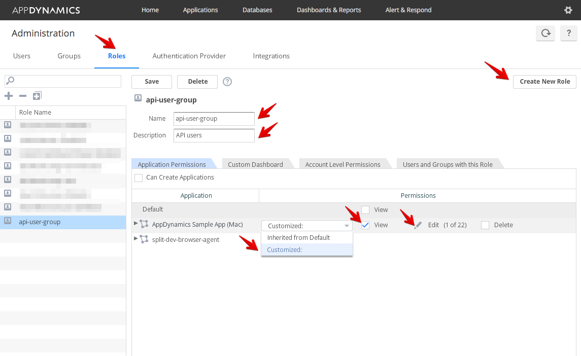Image resolution: width=581 pixels, height=356 pixels.
Task: Click the role Description input field
Action: (x=214, y=135)
